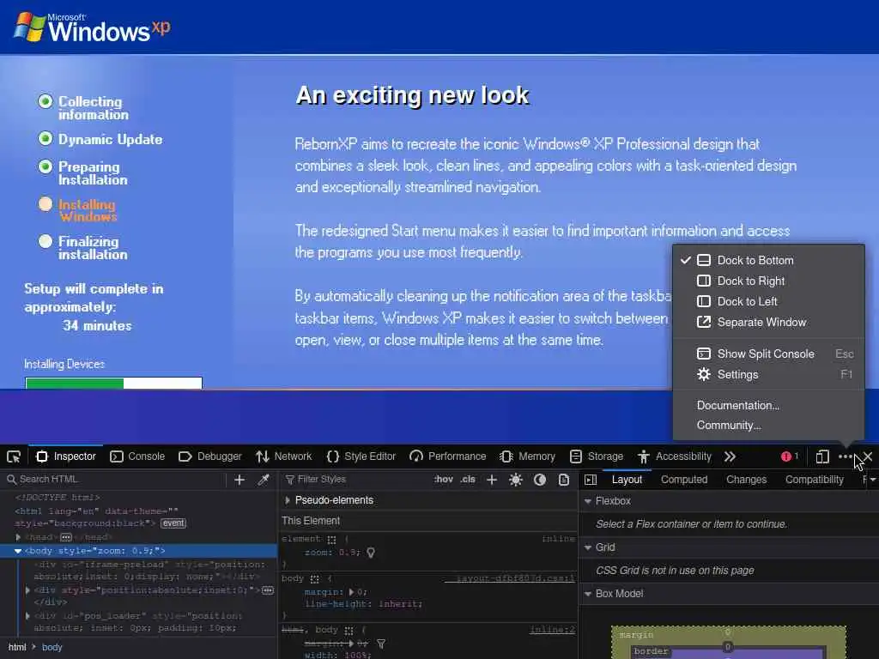Screen dimensions: 879x659
Task: Select the body element row
Action: [138, 551]
